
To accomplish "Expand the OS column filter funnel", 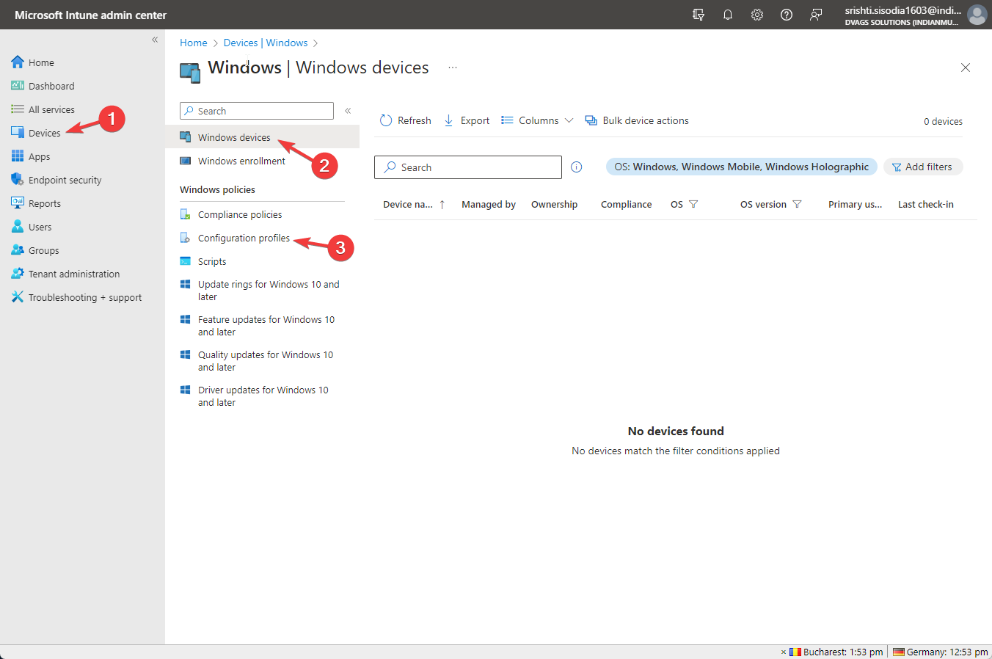I will [x=694, y=204].
